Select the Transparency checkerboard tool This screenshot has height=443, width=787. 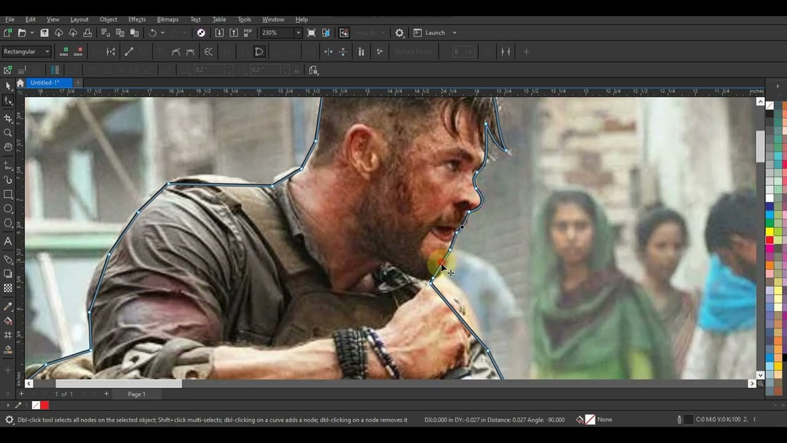(x=8, y=288)
